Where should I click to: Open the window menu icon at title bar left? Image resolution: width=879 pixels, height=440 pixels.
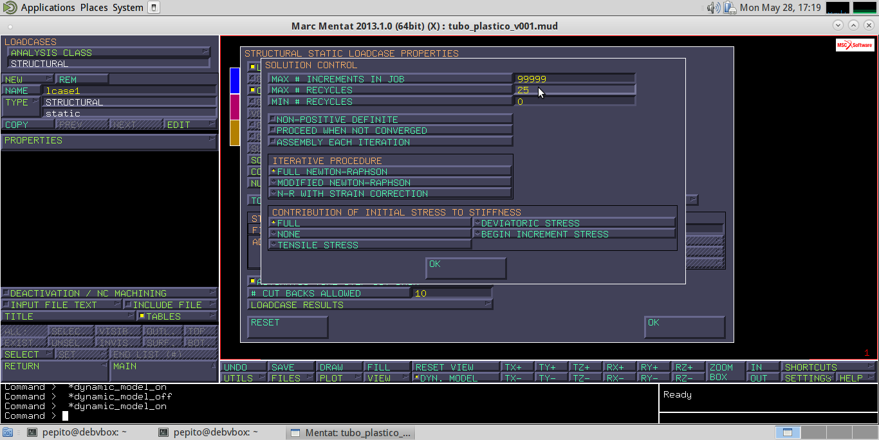click(9, 26)
